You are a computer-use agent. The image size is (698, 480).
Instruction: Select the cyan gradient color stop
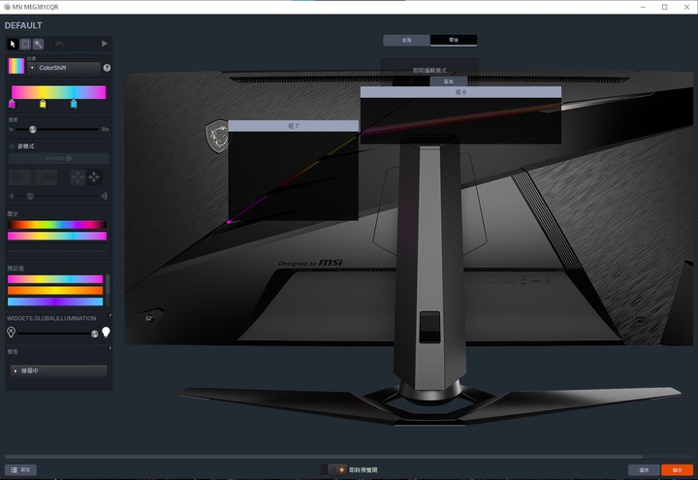(74, 104)
